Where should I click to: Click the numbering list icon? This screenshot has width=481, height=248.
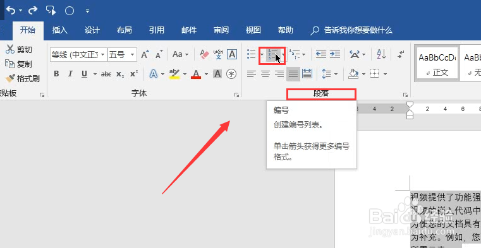pyautogui.click(x=272, y=55)
